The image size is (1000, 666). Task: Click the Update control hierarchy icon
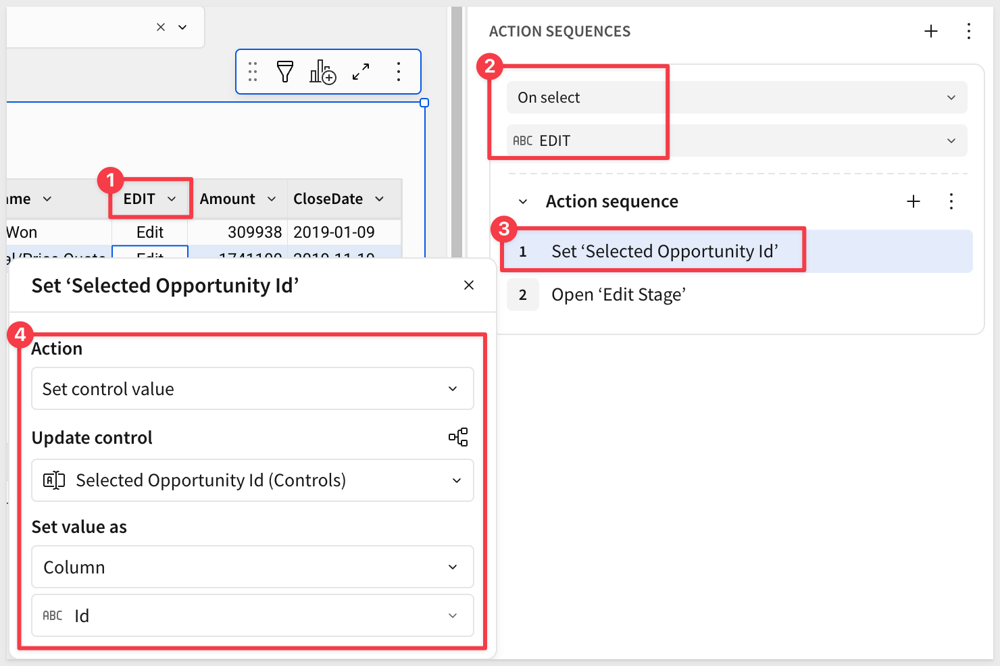click(458, 437)
